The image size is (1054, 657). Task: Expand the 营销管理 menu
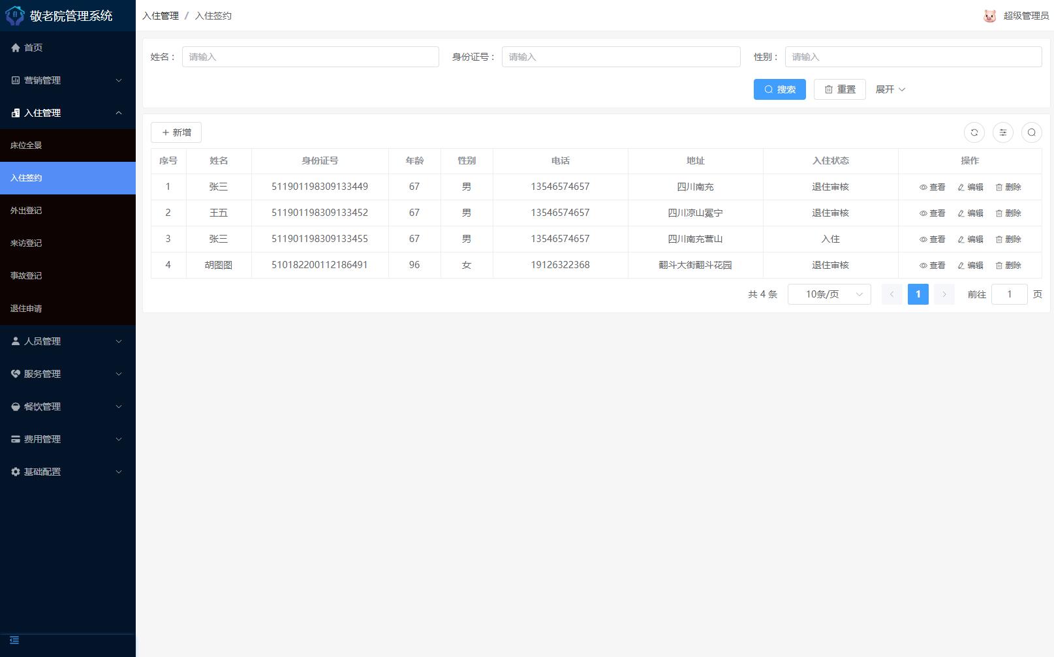tap(68, 80)
